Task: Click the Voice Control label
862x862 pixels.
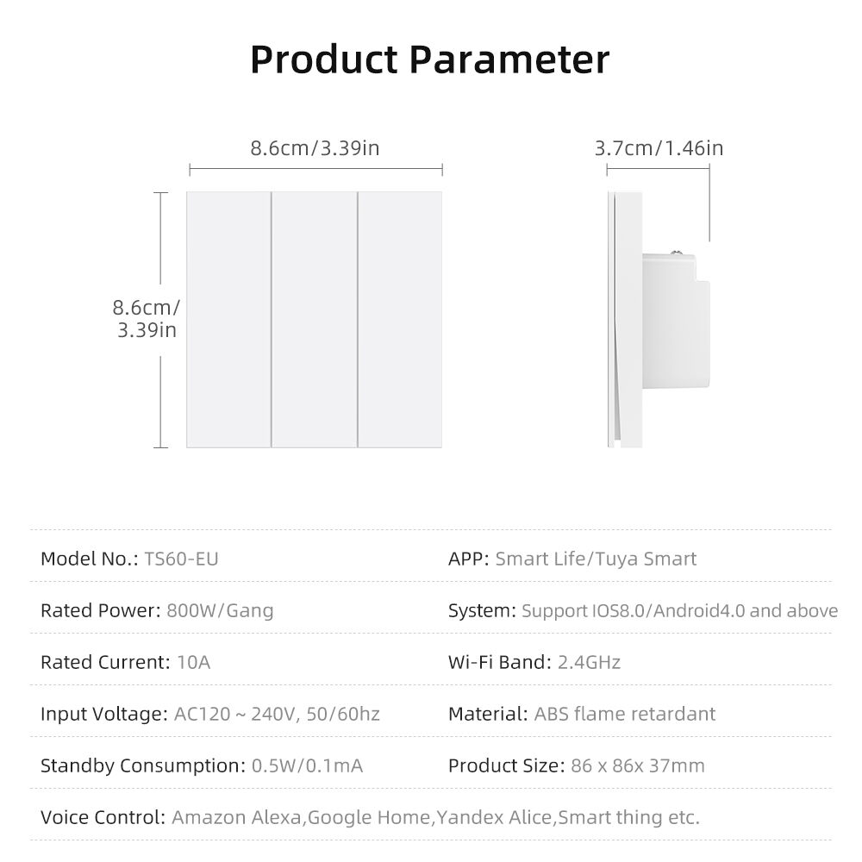Action: coord(103,817)
